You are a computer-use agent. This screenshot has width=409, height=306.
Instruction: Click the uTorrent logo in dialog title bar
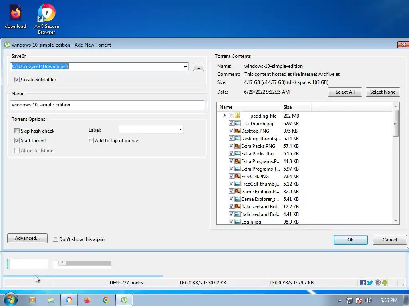(x=7, y=45)
